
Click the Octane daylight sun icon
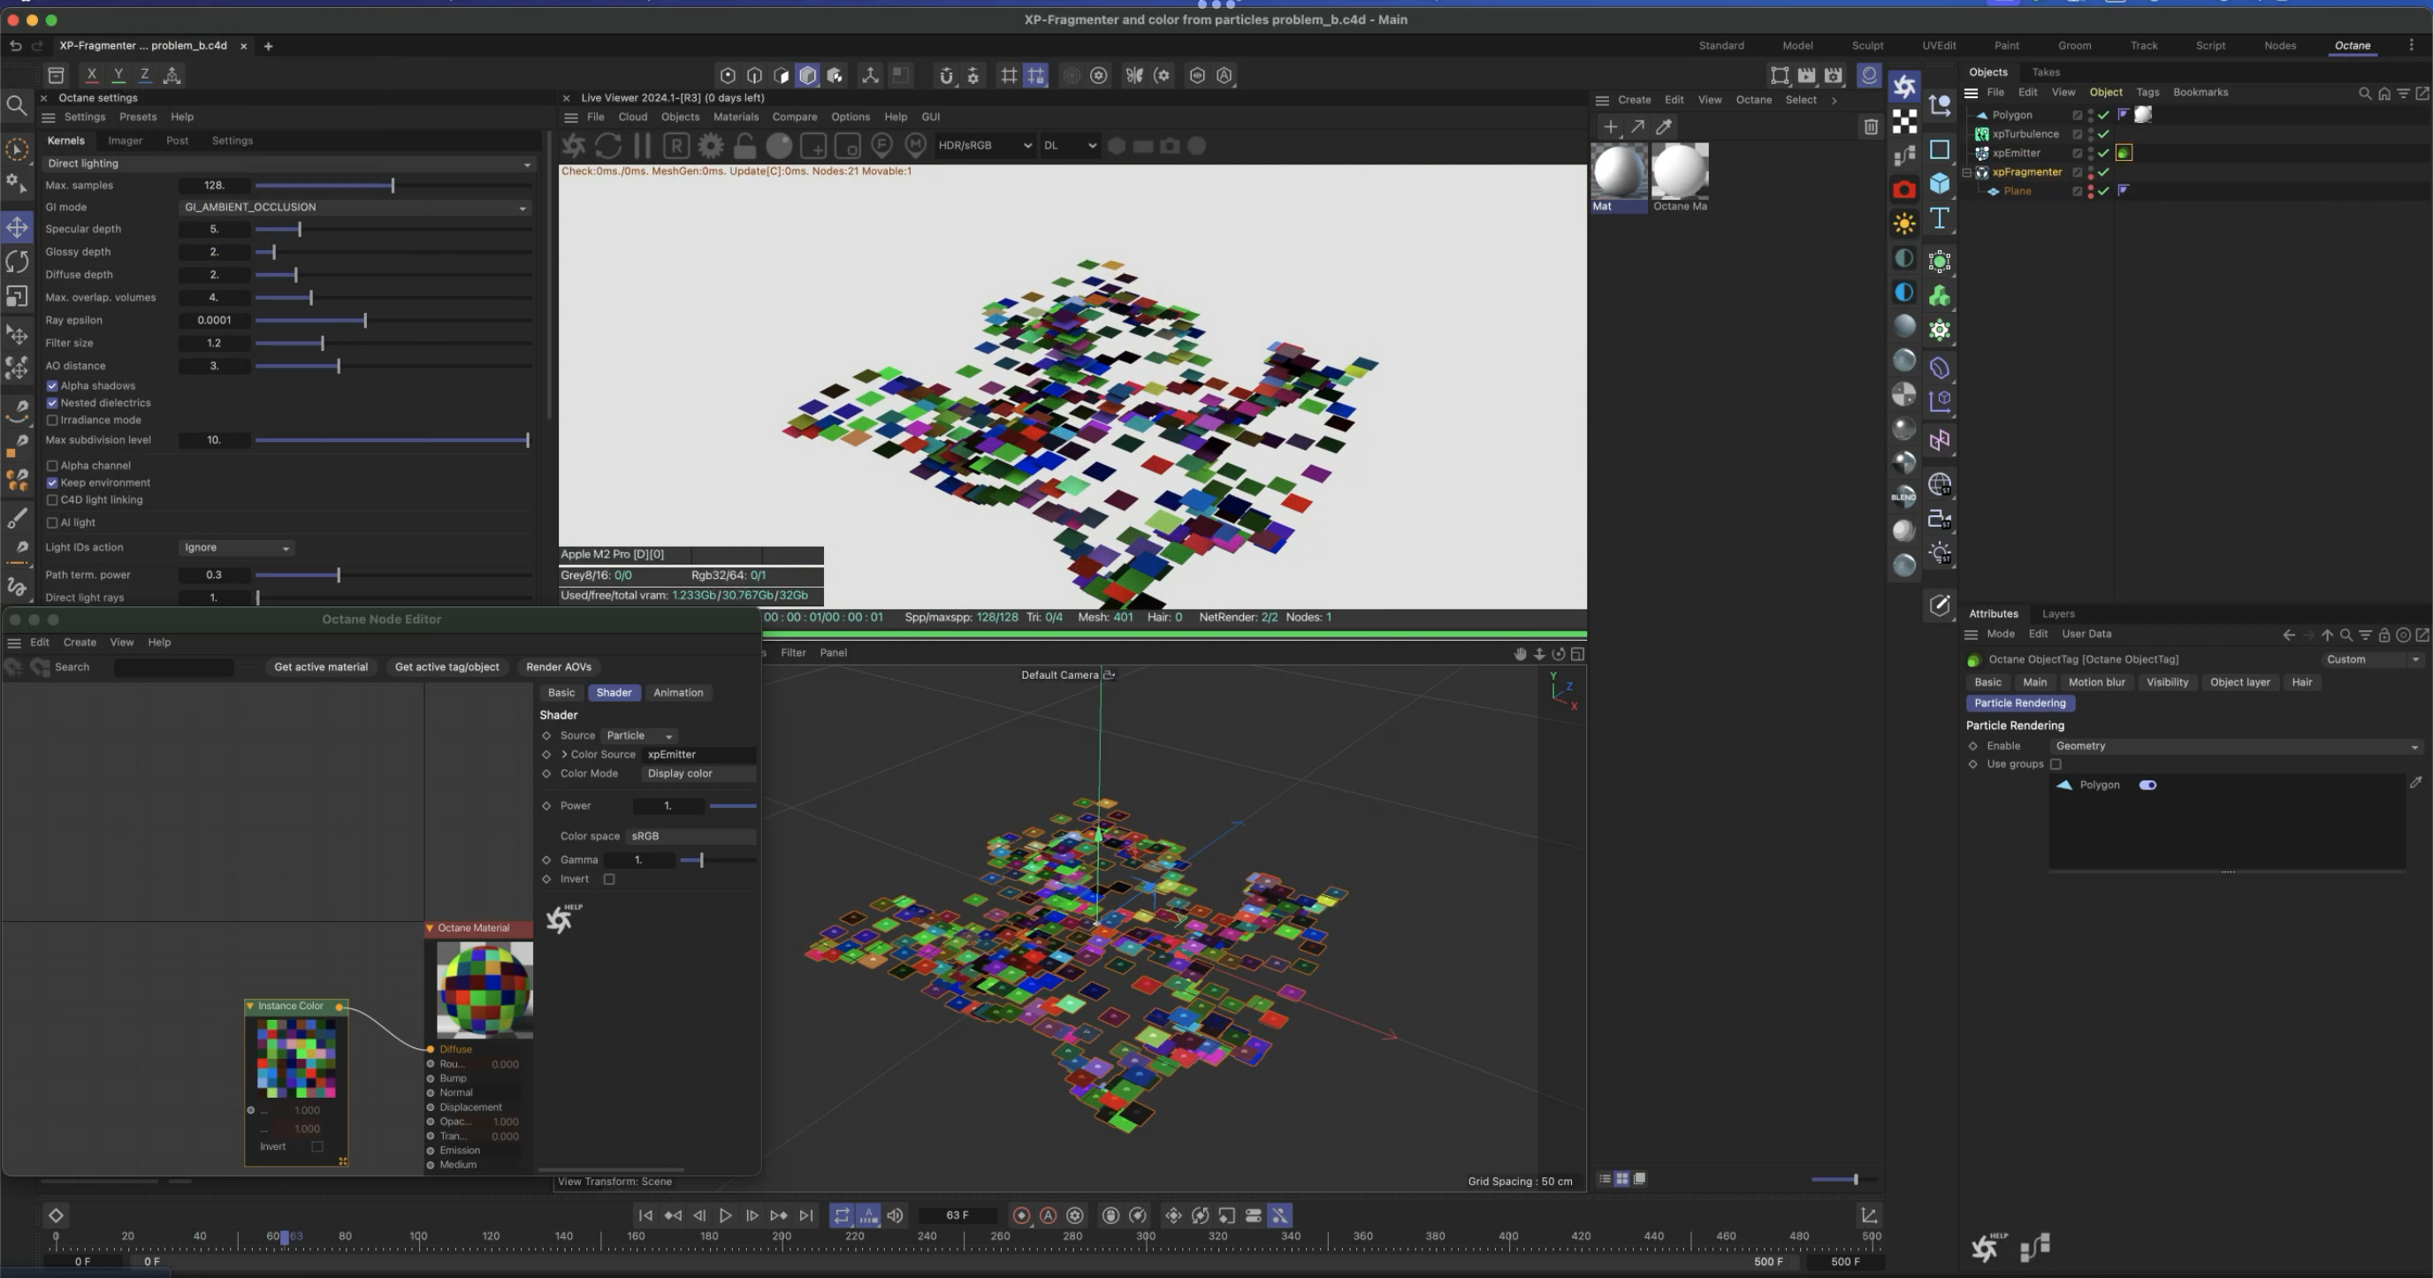pos(1904,224)
